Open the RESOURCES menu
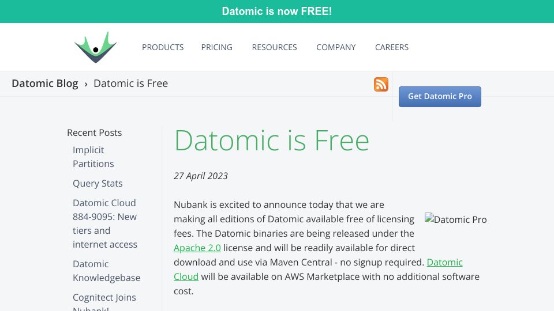554x311 pixels. point(274,47)
